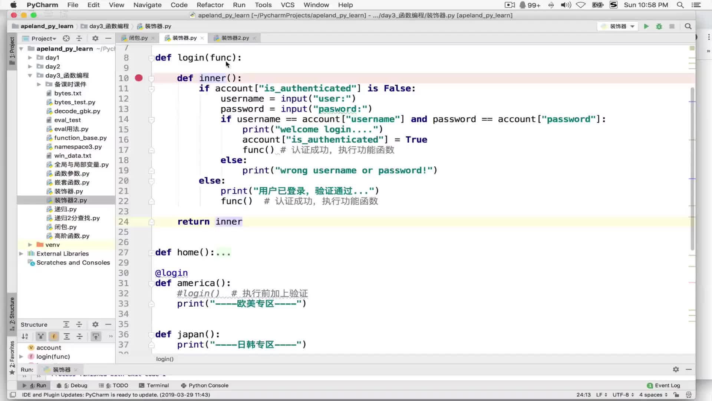Open Run tool window settings gear
The image size is (712, 401).
[676, 369]
